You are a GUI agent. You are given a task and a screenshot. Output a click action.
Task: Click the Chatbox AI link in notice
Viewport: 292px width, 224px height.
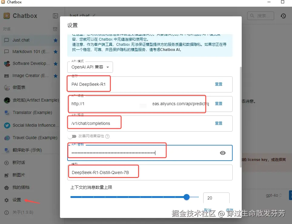pos(170,50)
